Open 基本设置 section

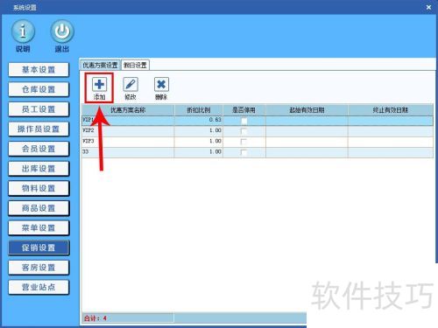click(x=39, y=70)
